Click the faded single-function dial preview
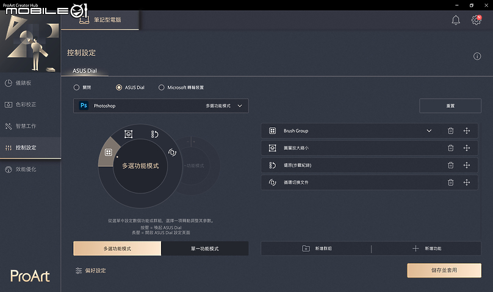 [200, 165]
